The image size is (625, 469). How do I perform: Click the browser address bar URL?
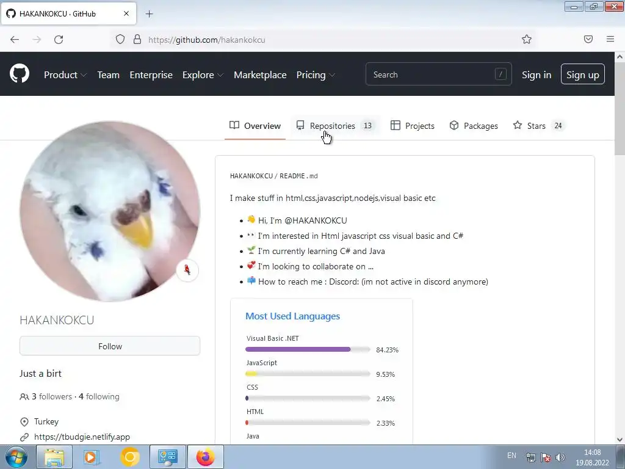coord(206,40)
